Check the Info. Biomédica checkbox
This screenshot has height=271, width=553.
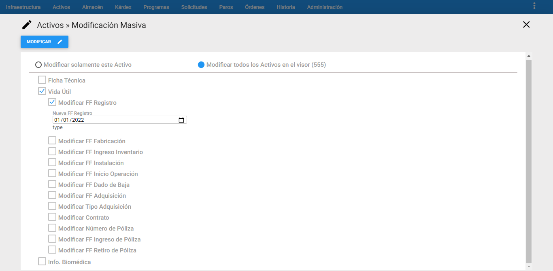click(x=42, y=261)
